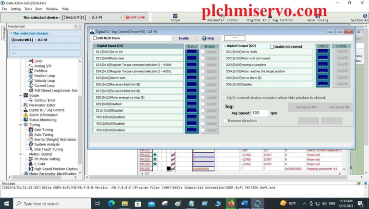The height and width of the screenshot is (209, 369).
Task: Open Parameter Editor in function tree
Action: click(42, 105)
